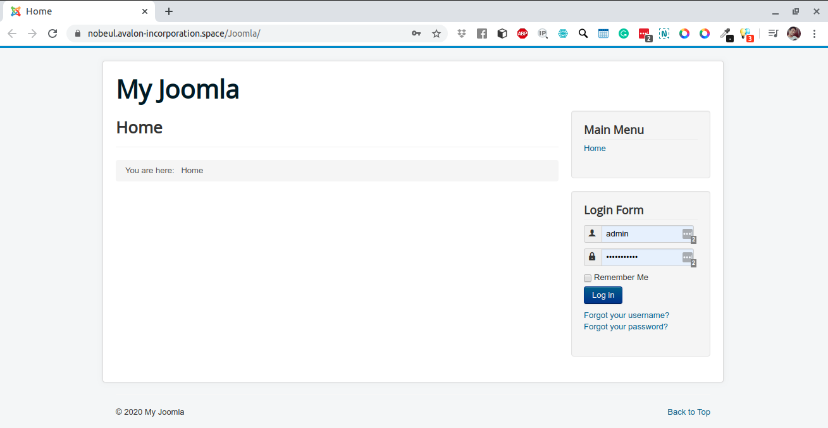Click the teal N bracket extension icon

(664, 34)
